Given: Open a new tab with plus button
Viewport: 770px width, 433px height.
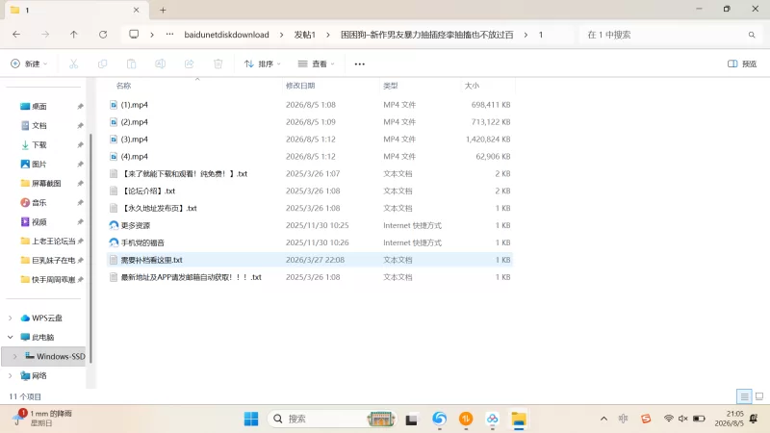Looking at the screenshot, I should (x=163, y=10).
